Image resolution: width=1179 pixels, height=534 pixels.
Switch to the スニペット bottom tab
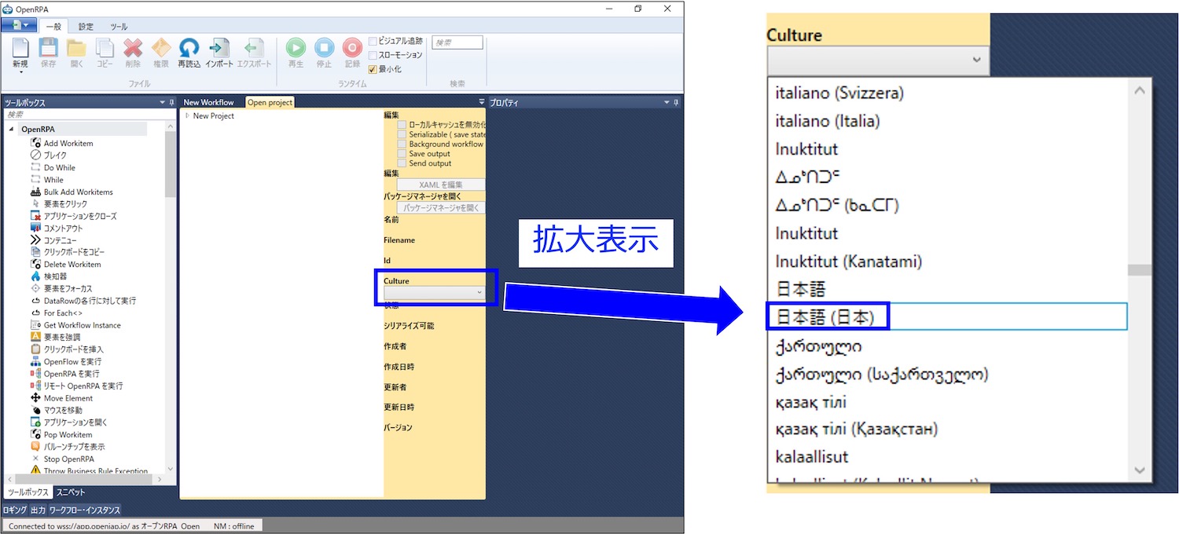[71, 492]
